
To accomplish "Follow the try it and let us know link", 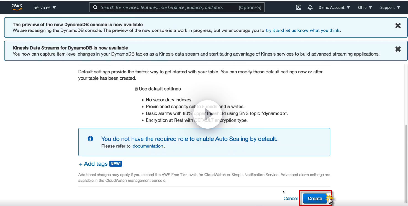I will click(x=303, y=30).
